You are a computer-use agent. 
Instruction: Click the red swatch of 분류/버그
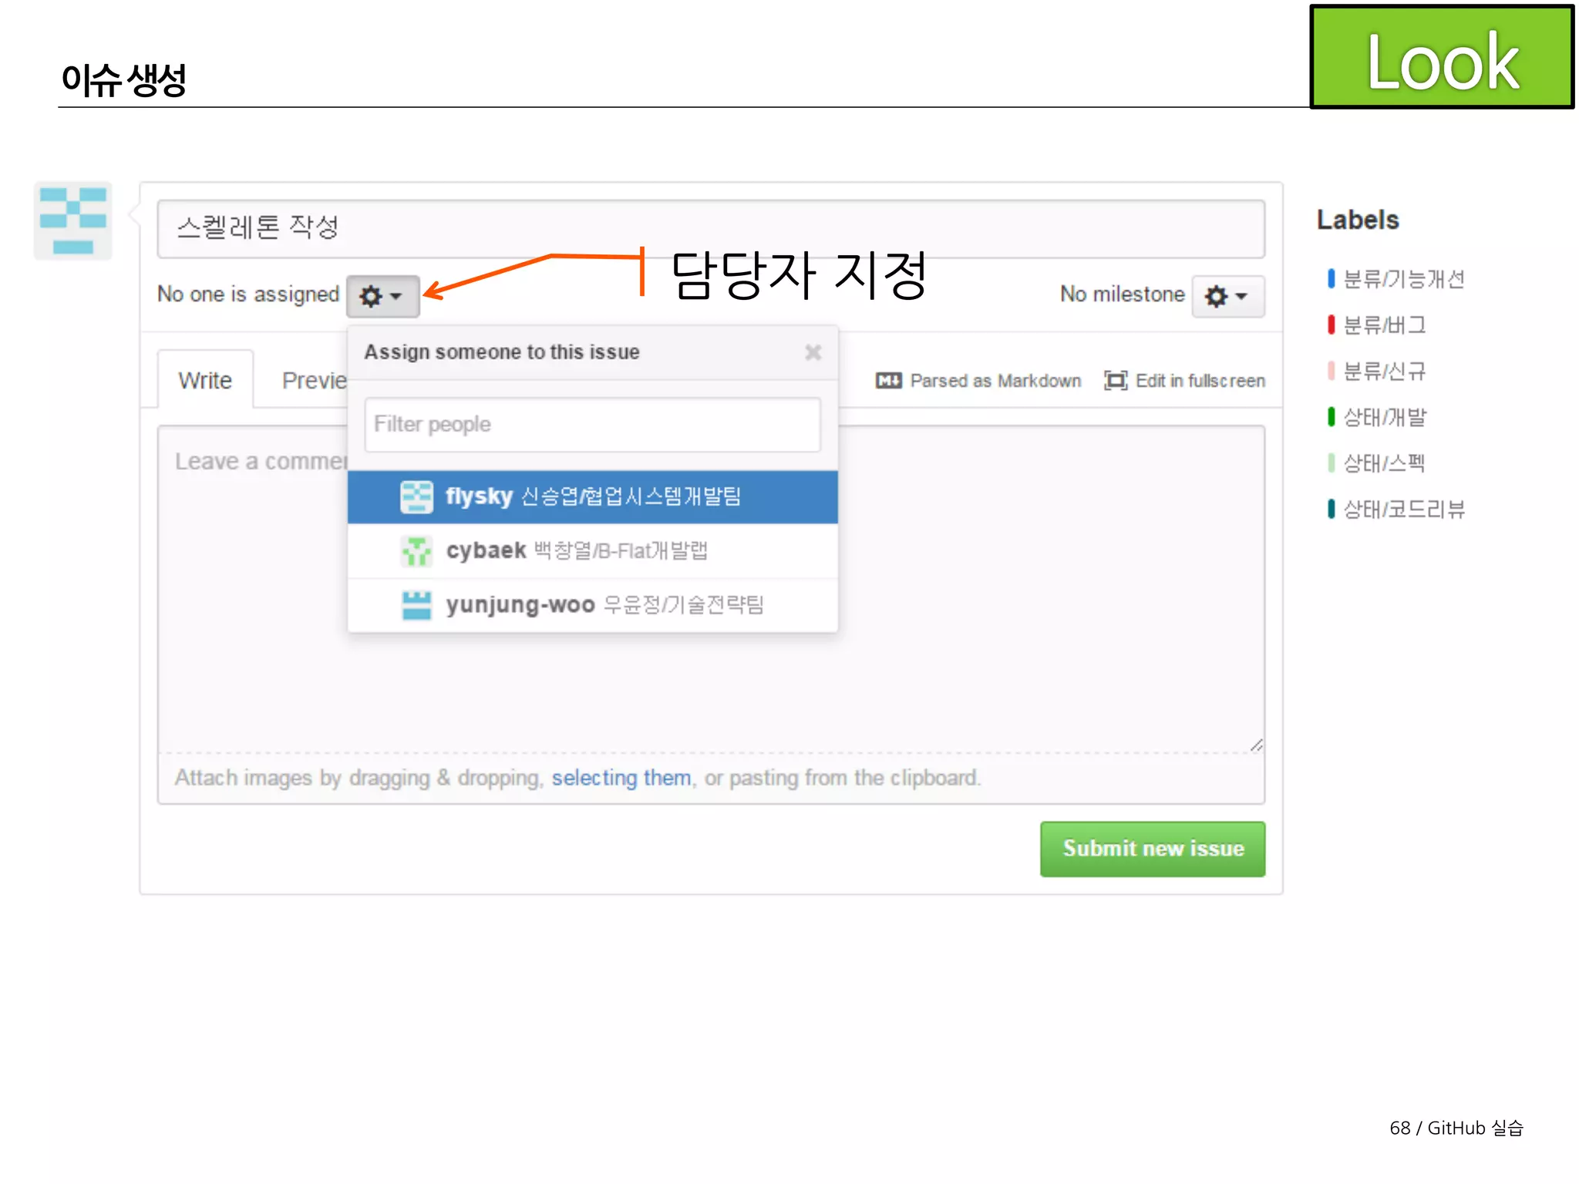click(x=1331, y=325)
